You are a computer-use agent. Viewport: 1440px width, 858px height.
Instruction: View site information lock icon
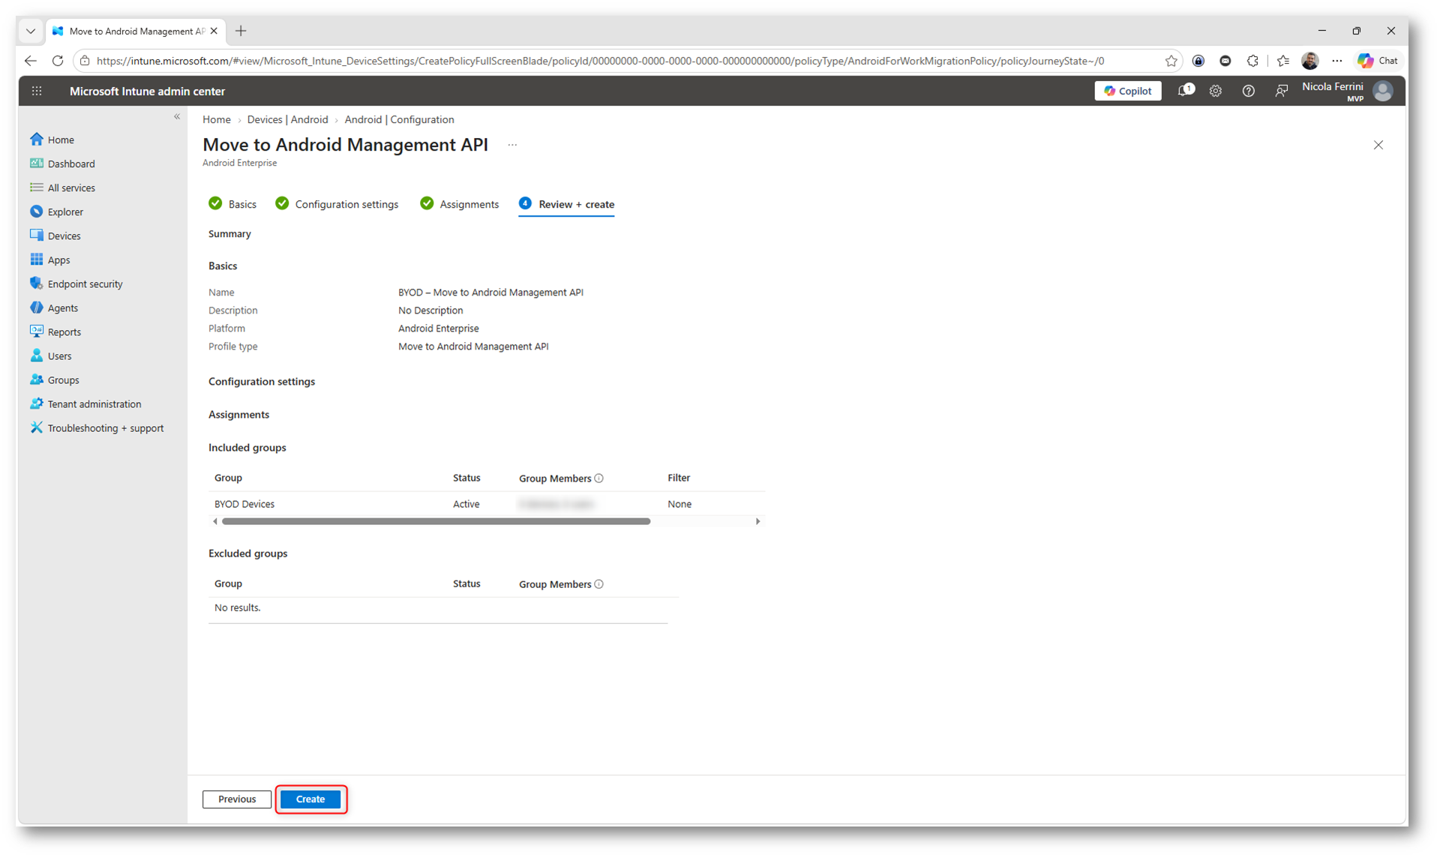coord(85,61)
